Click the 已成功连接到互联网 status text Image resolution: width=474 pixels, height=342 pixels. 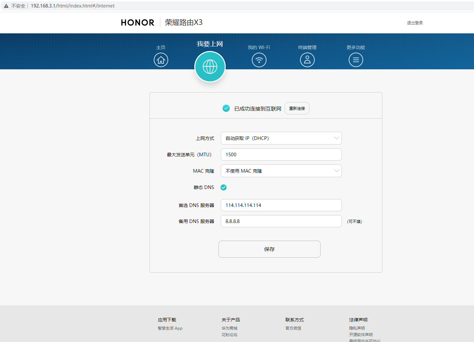[x=258, y=109]
